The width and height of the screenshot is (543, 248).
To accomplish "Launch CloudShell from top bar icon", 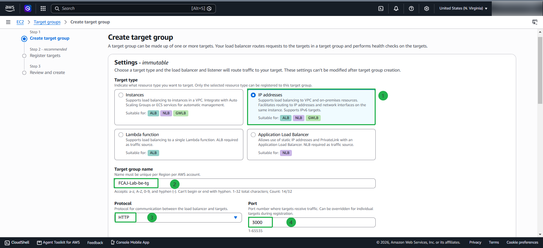I will pyautogui.click(x=381, y=8).
